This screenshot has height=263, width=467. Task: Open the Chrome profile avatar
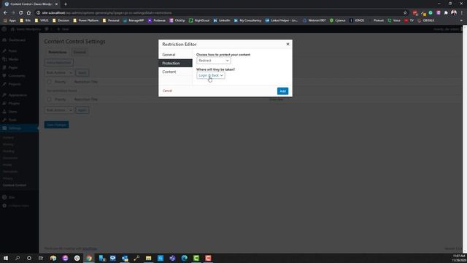click(454, 12)
